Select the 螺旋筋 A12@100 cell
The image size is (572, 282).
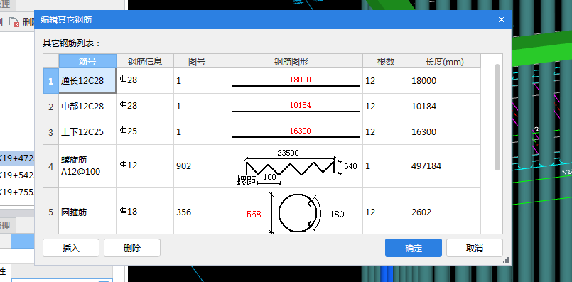[87, 166]
